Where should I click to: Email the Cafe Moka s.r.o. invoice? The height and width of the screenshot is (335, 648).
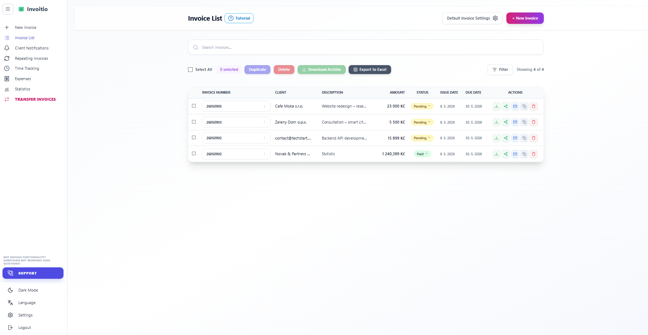[x=515, y=106]
